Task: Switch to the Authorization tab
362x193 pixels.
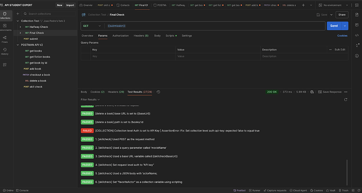Action: coord(121,36)
